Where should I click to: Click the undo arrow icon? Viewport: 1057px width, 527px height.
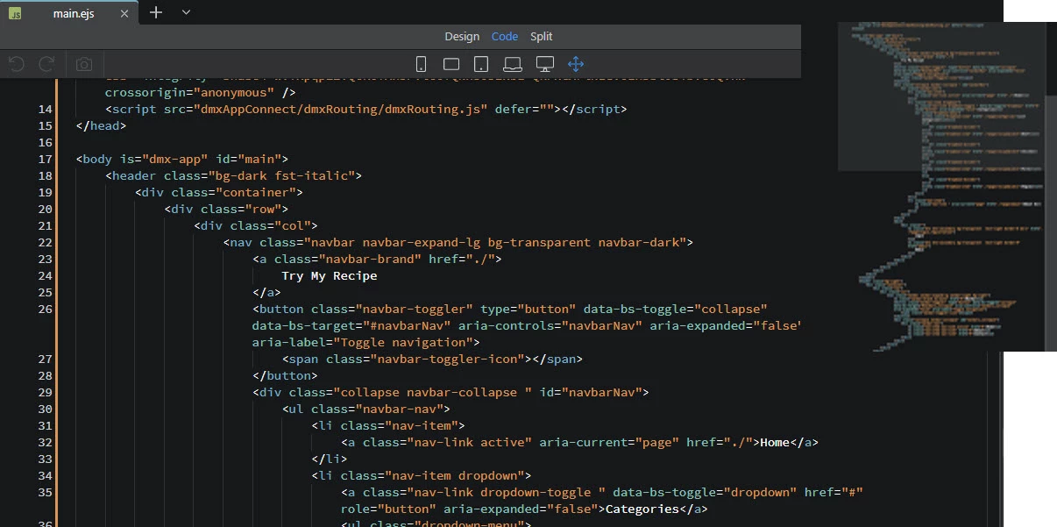point(17,64)
